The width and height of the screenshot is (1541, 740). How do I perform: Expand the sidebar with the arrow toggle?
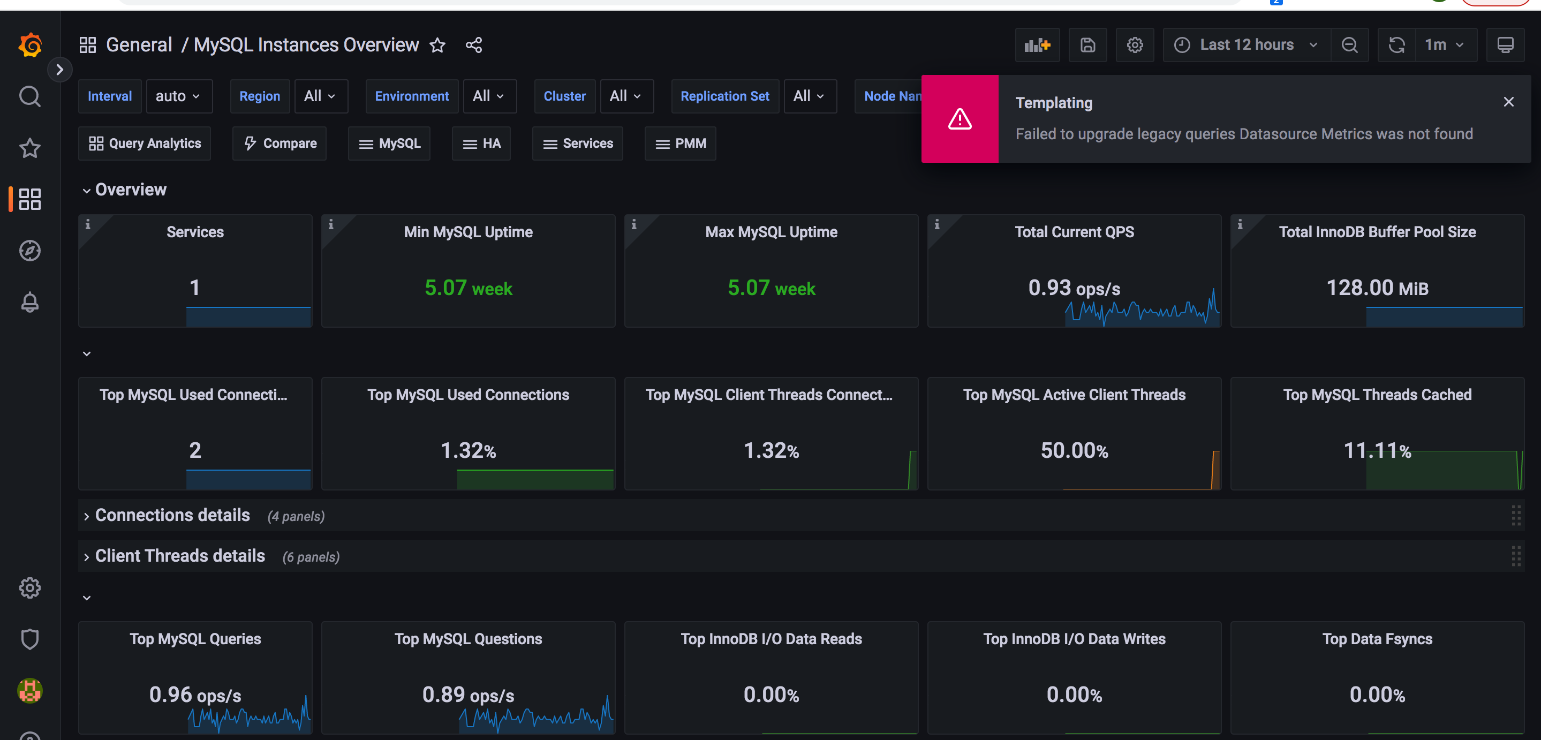59,70
